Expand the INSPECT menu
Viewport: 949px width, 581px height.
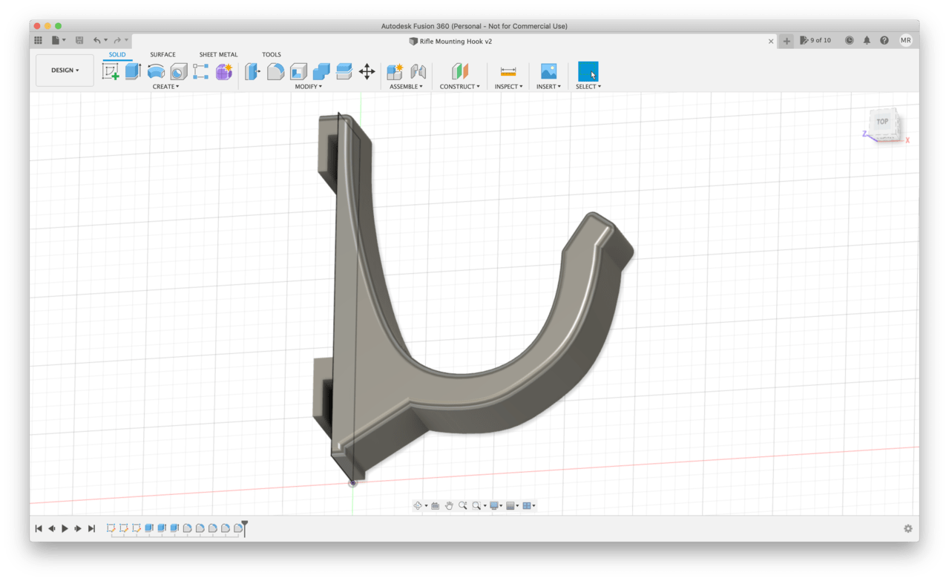coord(508,87)
